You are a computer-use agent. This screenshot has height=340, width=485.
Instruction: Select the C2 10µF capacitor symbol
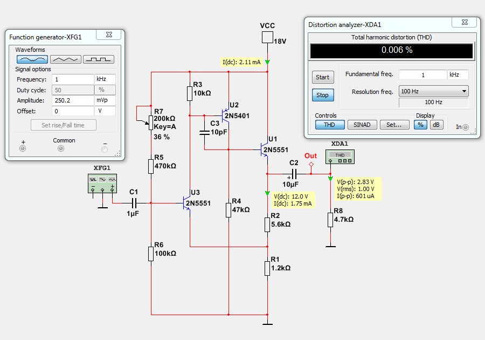294,174
